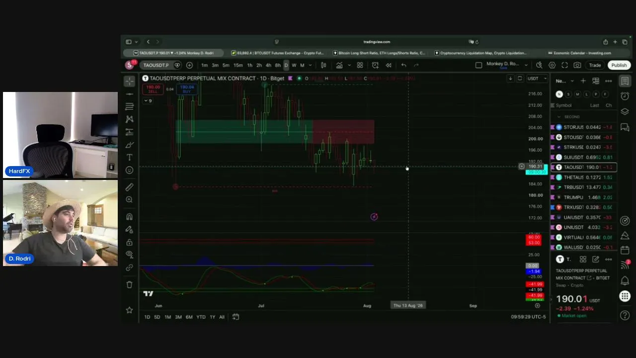Open the layout setup square icon
The image size is (636, 358).
(x=478, y=65)
